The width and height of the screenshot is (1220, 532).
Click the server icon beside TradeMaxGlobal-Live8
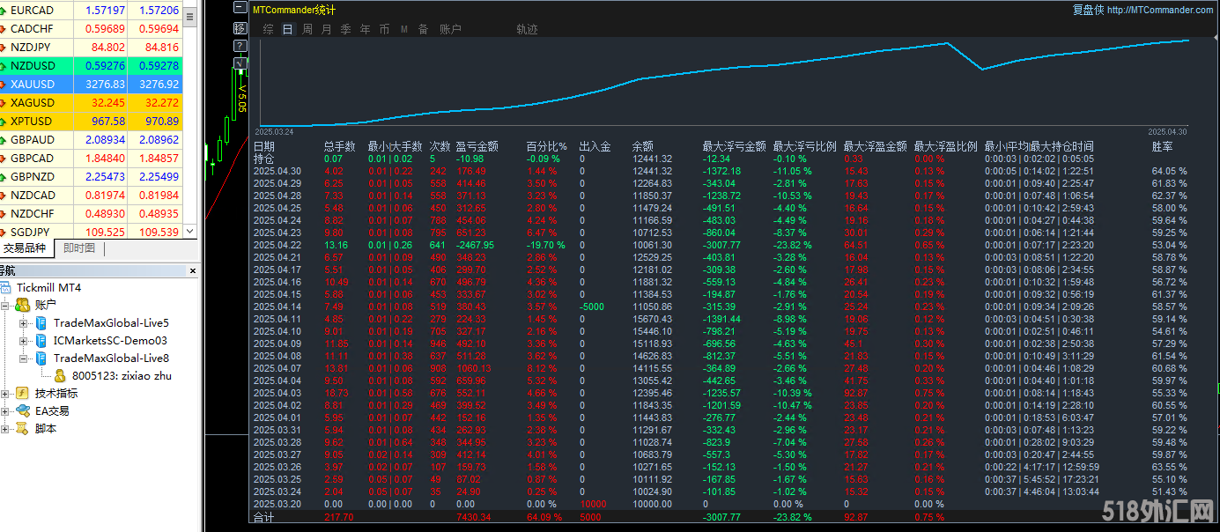pyautogui.click(x=41, y=358)
